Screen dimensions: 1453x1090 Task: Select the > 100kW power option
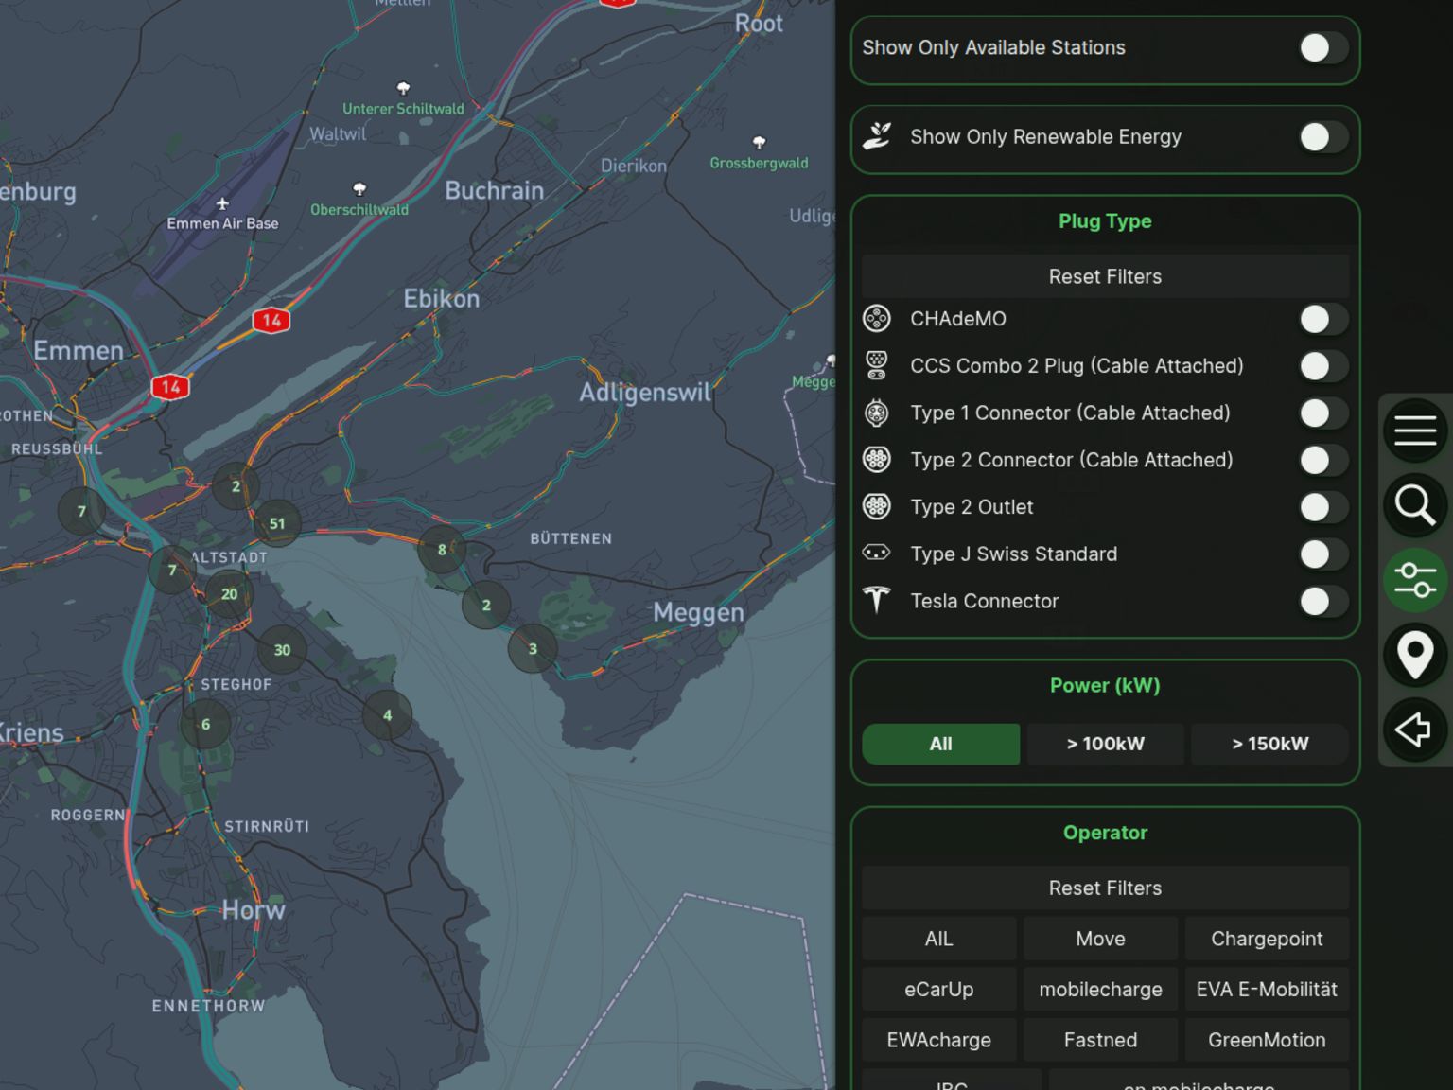click(x=1105, y=744)
